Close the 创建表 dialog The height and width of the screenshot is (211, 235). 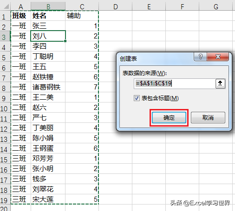[218, 57]
